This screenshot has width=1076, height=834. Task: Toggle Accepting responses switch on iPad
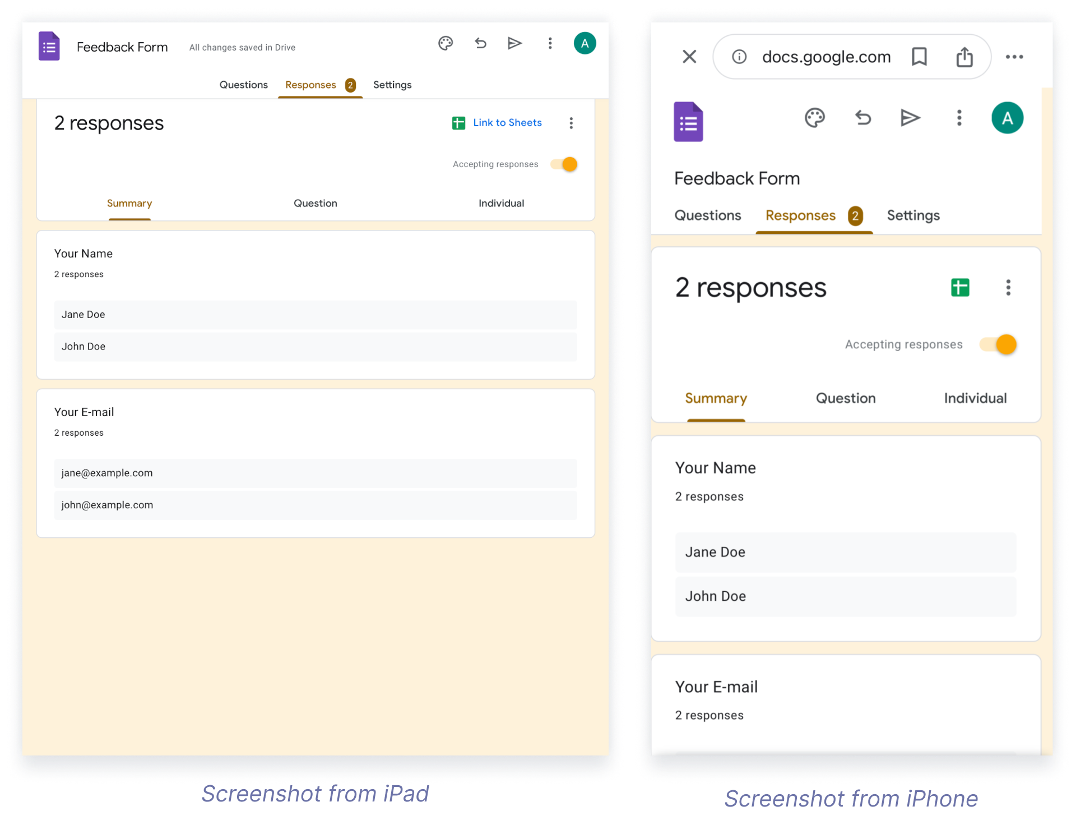[x=564, y=164]
